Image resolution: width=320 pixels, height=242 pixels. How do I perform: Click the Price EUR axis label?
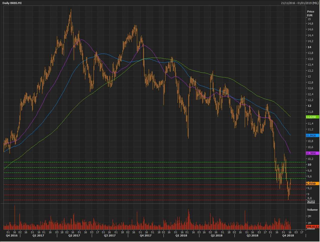click(x=310, y=13)
